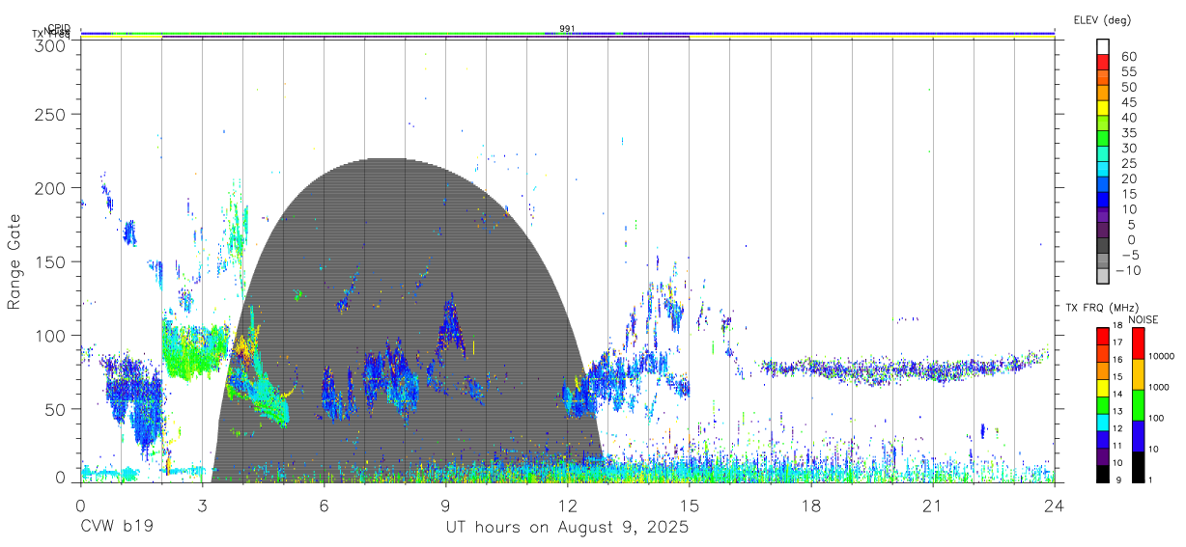Click the gray dome-shaped shaded region in plot

click(x=406, y=318)
